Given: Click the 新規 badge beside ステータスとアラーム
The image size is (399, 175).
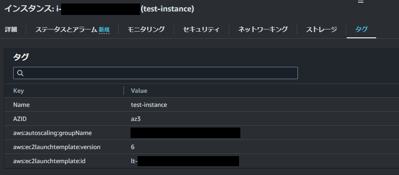Looking at the screenshot, I should pos(104,29).
